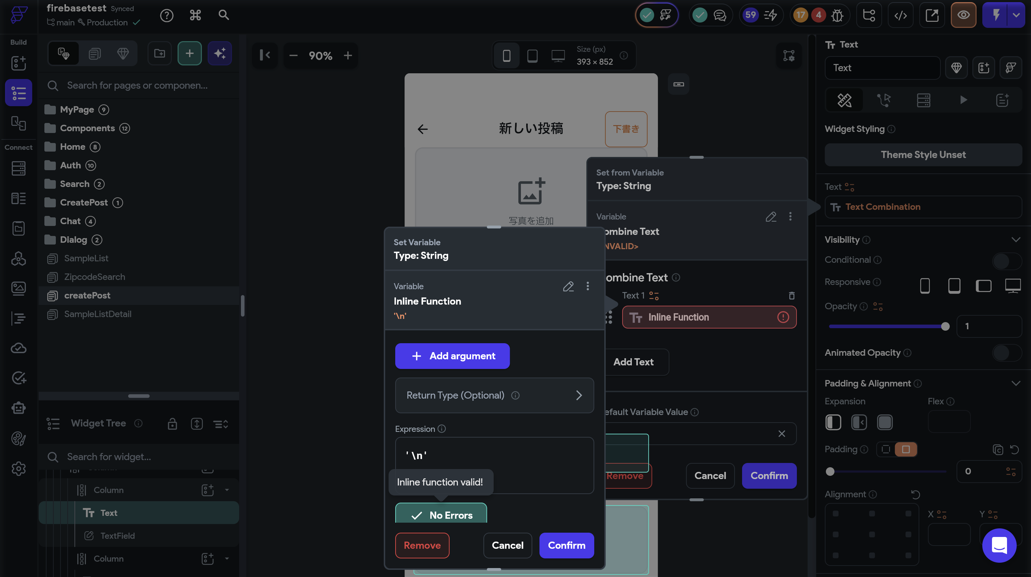Confirm the Inline Function dialog
Viewport: 1031px width, 577px height.
(566, 545)
